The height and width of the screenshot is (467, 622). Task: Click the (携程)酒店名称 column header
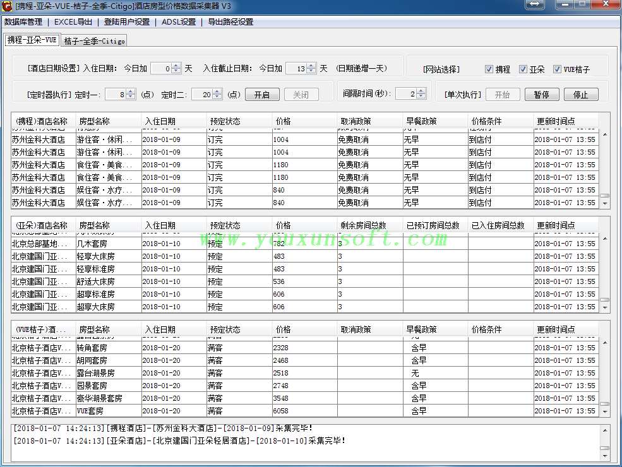(x=44, y=121)
